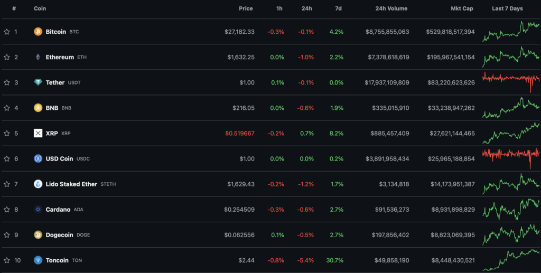Click the Ethereum diamond logo icon
Image resolution: width=541 pixels, height=273 pixels.
(x=38, y=57)
